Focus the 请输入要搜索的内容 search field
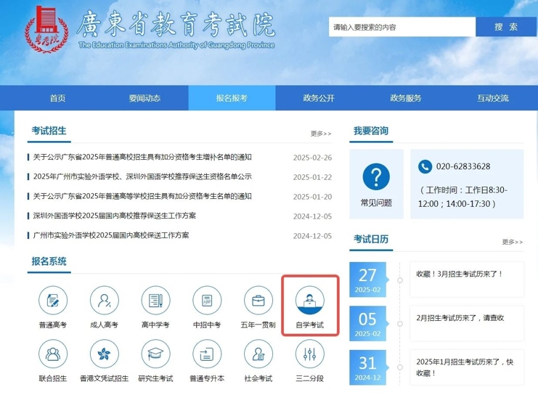 402,27
